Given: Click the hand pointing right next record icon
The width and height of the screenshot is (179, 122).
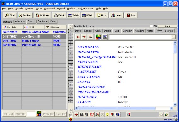Looking at the screenshot, I should pos(166,114).
